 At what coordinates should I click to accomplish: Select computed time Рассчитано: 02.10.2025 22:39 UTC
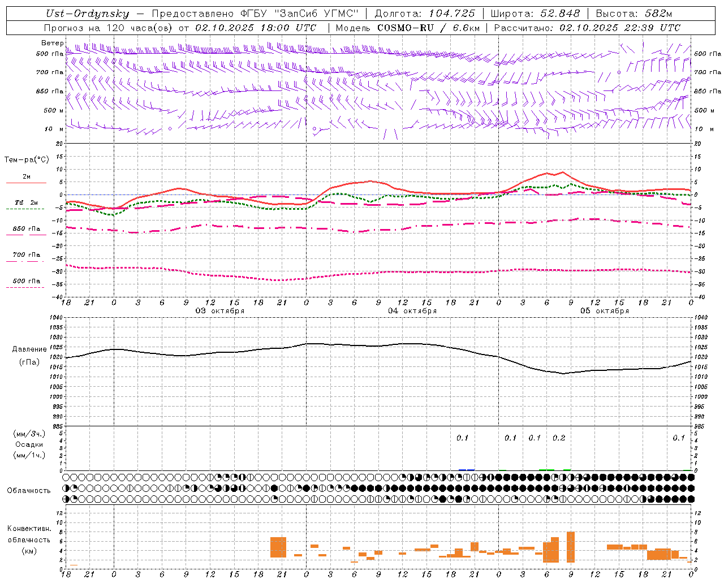pyautogui.click(x=587, y=28)
